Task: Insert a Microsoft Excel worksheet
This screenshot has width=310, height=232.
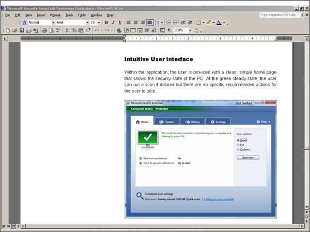Action: click(140, 30)
